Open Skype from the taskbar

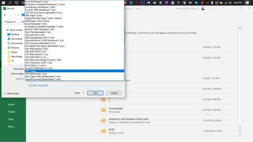(x=196, y=3)
